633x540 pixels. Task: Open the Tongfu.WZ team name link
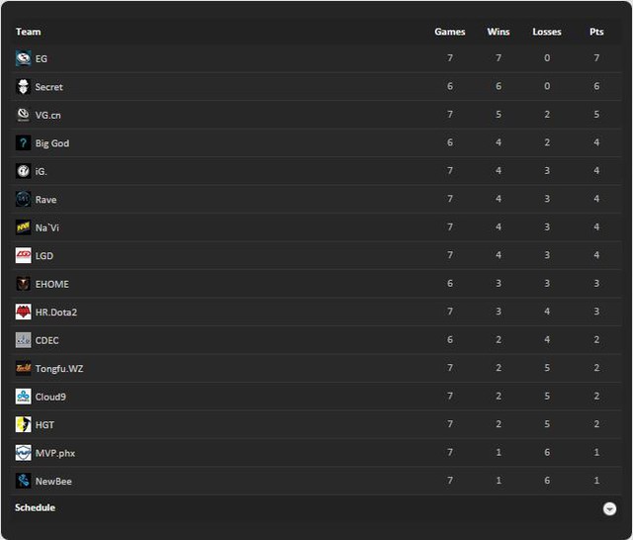pos(59,369)
